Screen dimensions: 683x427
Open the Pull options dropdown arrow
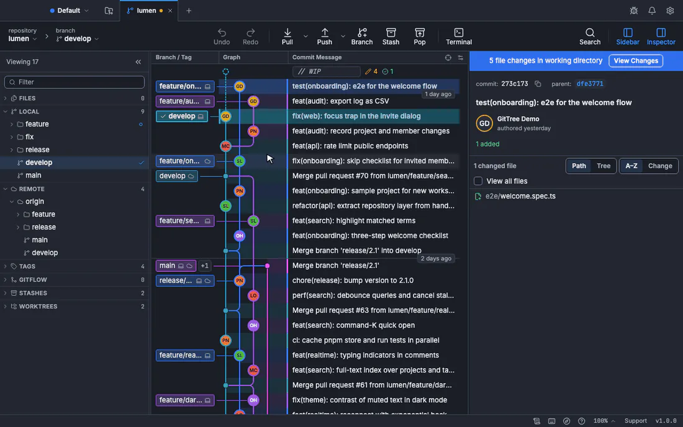305,36
